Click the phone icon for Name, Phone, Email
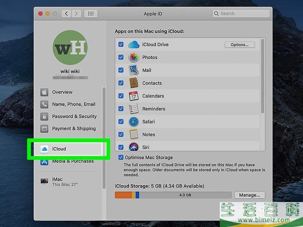 coord(44,104)
